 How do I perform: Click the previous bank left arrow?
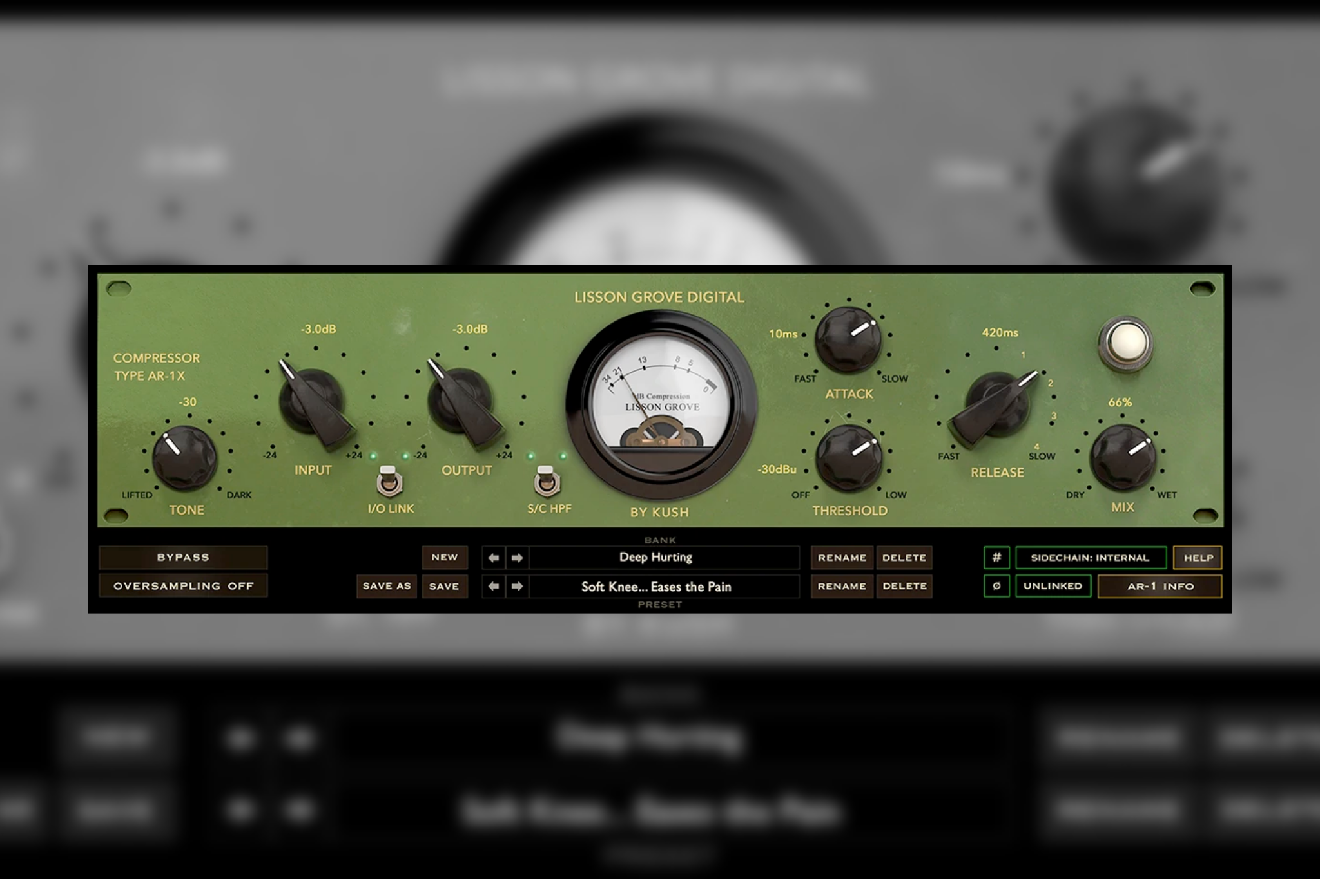(x=494, y=558)
